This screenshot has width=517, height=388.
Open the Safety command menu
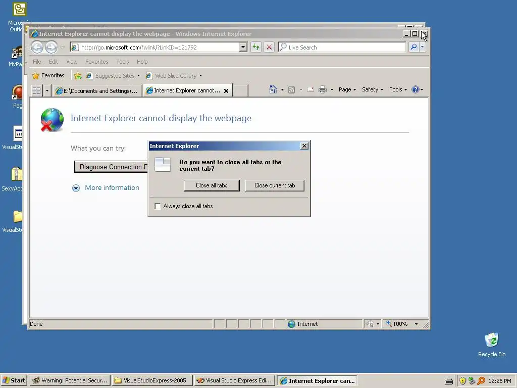point(373,89)
